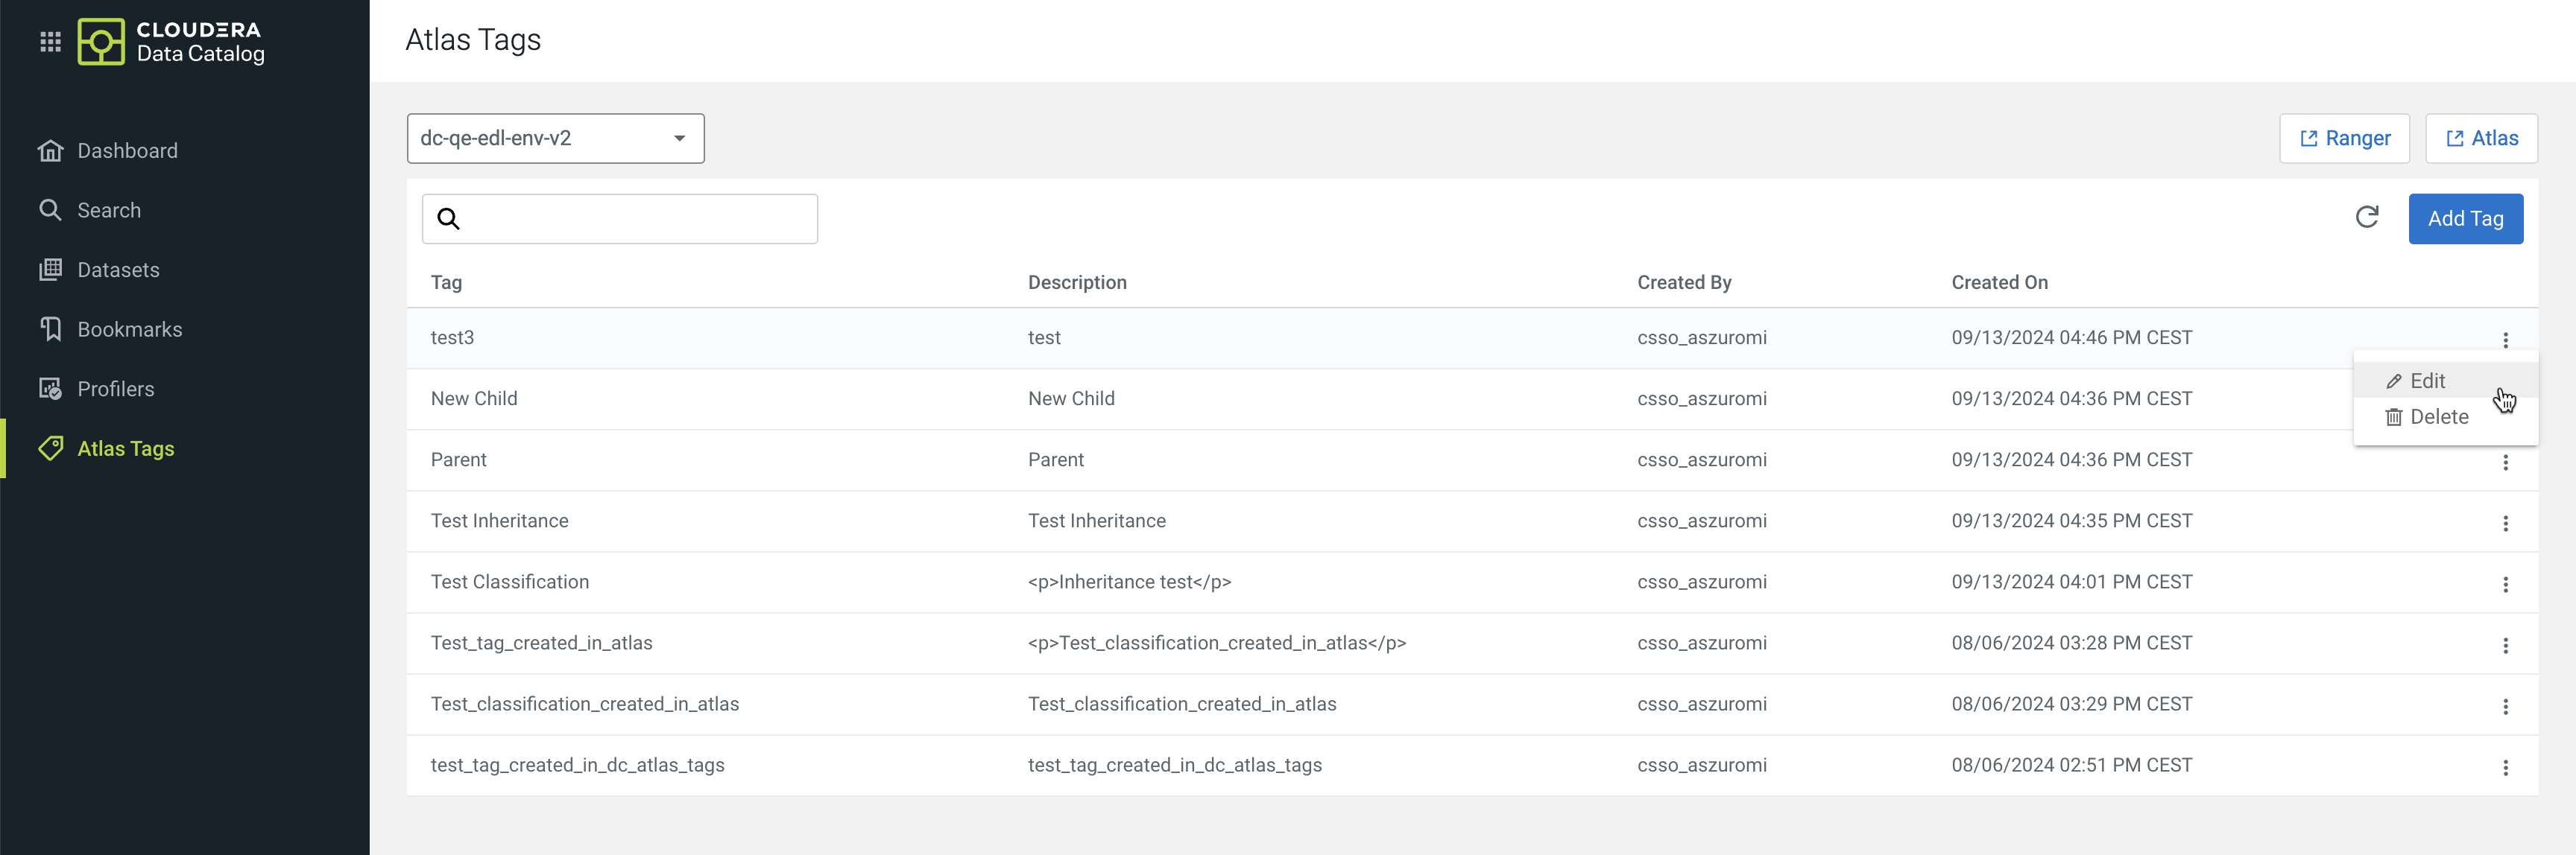Click the Created On column header

(1999, 283)
